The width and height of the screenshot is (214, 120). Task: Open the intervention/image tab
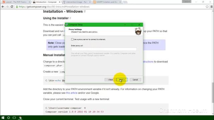77,2
